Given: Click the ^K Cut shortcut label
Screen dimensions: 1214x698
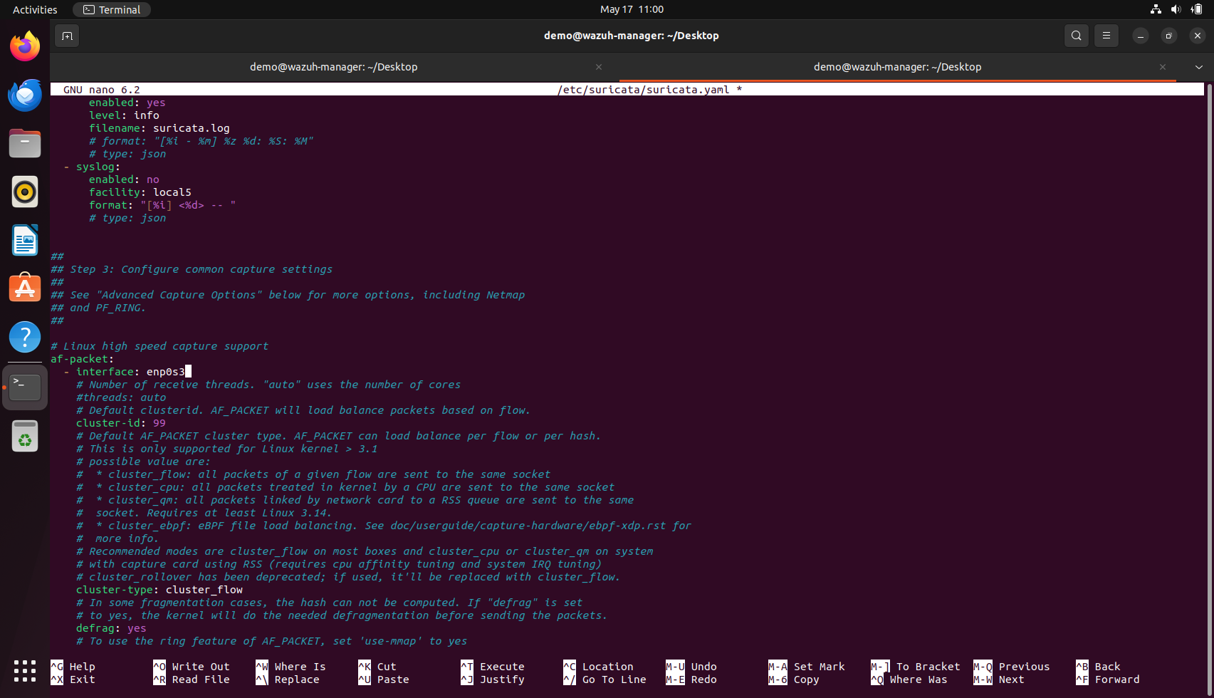Looking at the screenshot, I should click(377, 667).
